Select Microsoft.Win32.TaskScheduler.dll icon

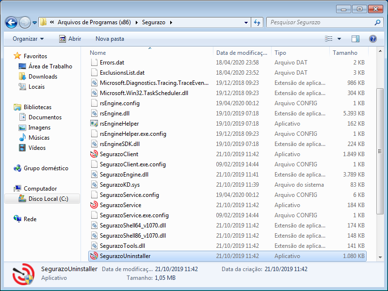[x=94, y=93]
